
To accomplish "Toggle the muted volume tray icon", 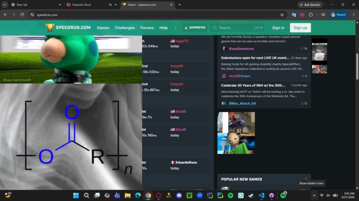I will pos(328,196).
